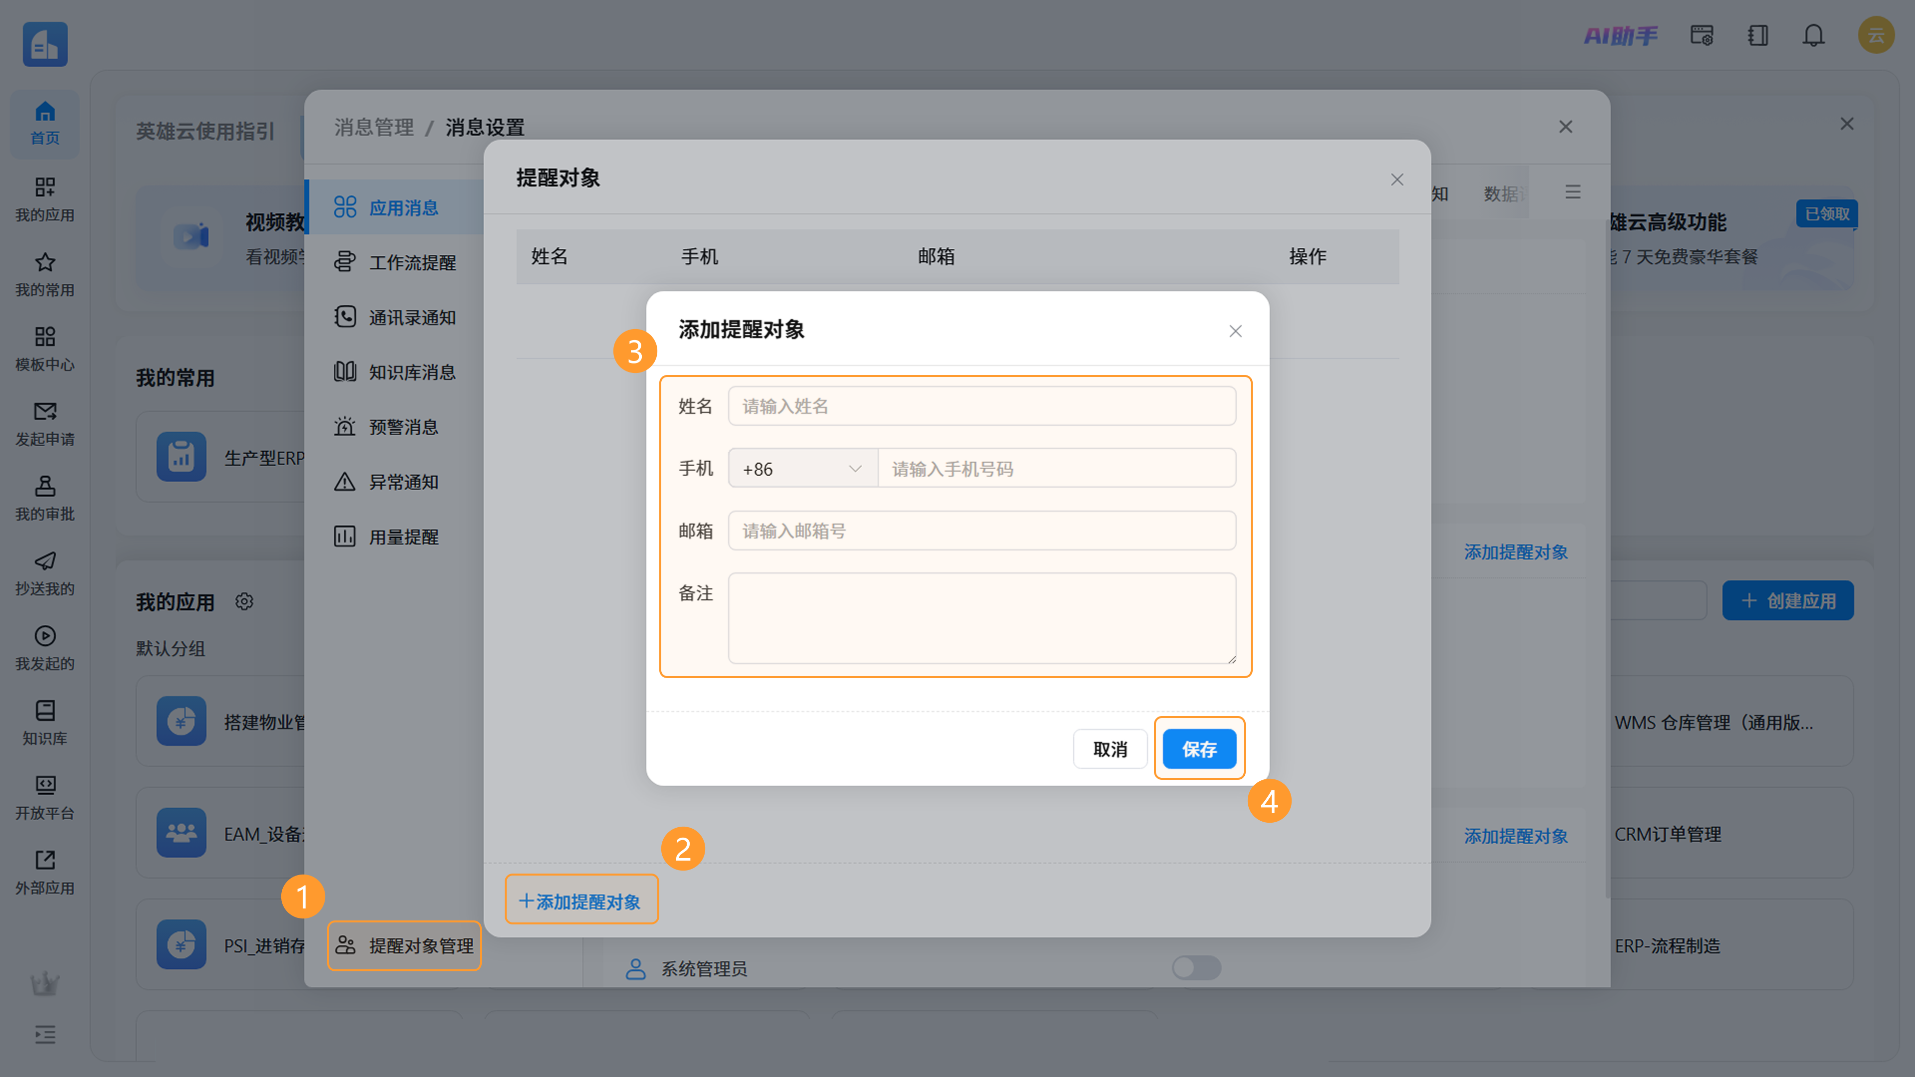Open 我的应用 in the left sidebar
The width and height of the screenshot is (1915, 1077).
coord(44,198)
